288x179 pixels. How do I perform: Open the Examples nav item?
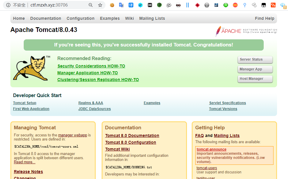[x=110, y=18]
